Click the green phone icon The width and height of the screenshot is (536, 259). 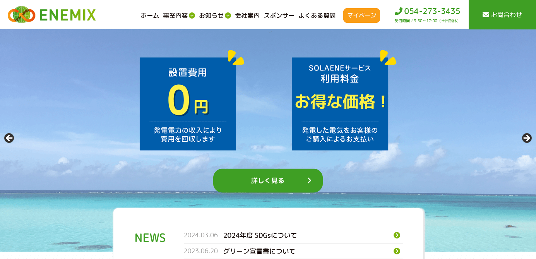[398, 11]
